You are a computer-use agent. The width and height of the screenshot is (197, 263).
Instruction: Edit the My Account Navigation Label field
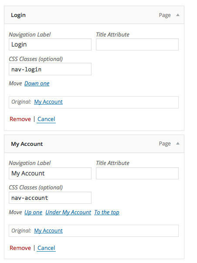point(50,173)
